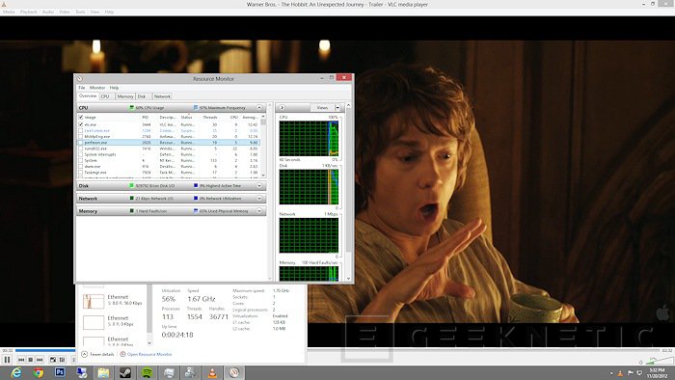Expand the Disk section
Image resolution: width=675 pixels, height=380 pixels.
(x=259, y=186)
